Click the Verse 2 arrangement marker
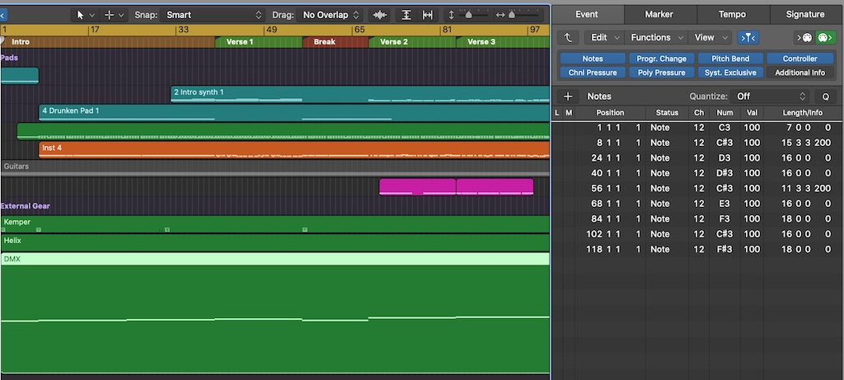The height and width of the screenshot is (380, 844). point(412,42)
